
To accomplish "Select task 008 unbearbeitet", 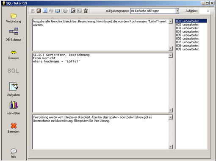I will 191,46.
